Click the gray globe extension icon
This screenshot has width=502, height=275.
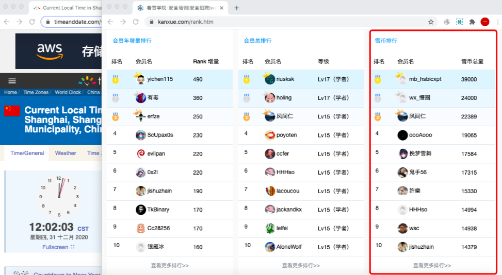point(447,22)
